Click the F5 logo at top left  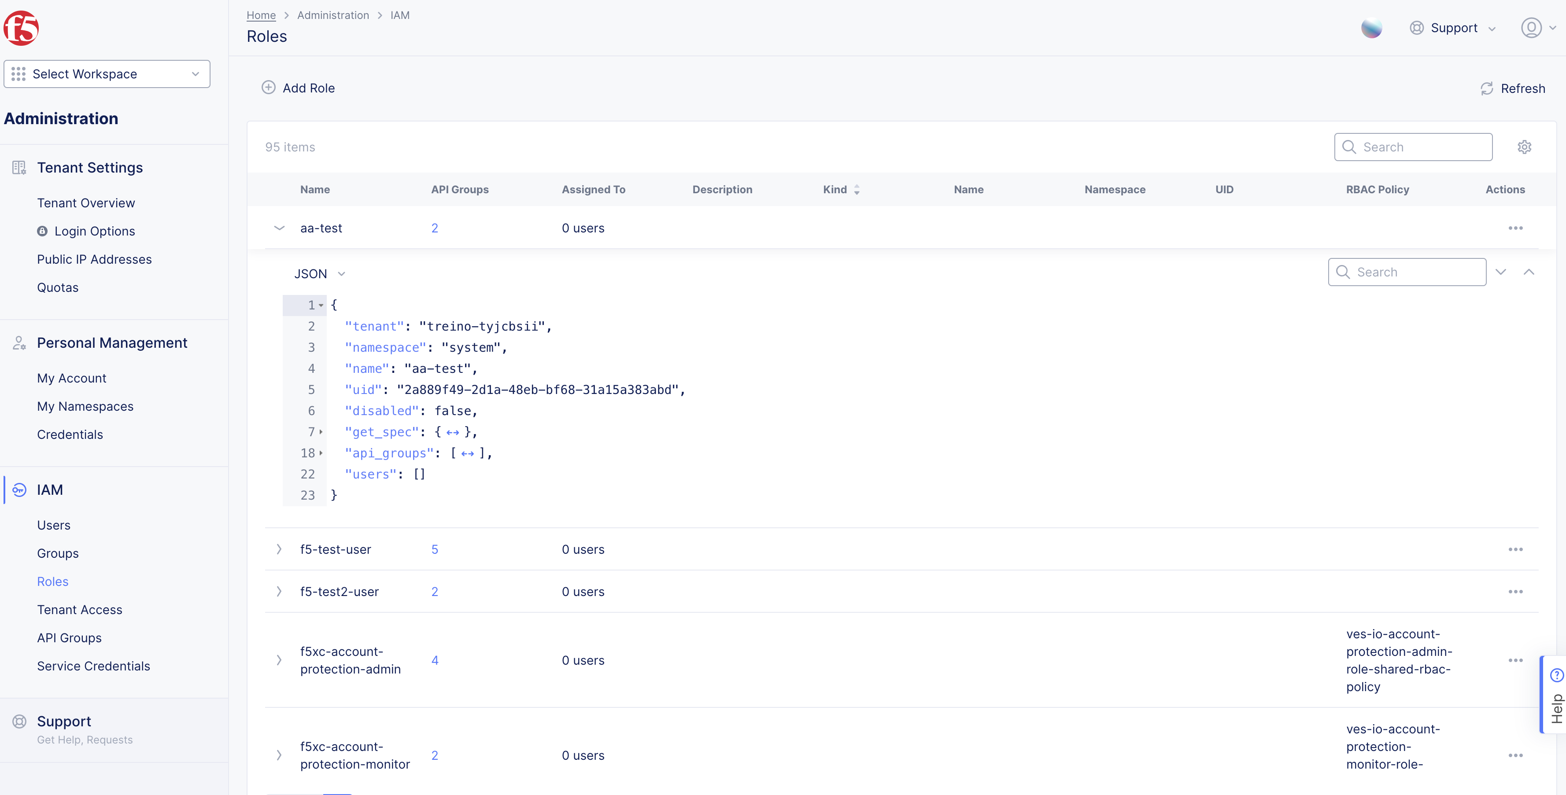coord(22,27)
